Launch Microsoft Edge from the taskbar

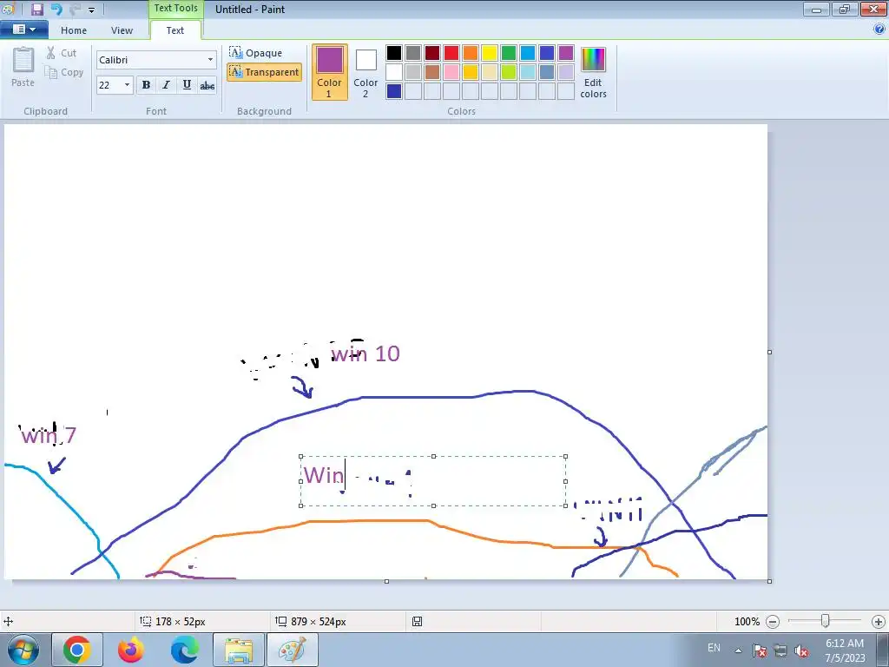185,650
